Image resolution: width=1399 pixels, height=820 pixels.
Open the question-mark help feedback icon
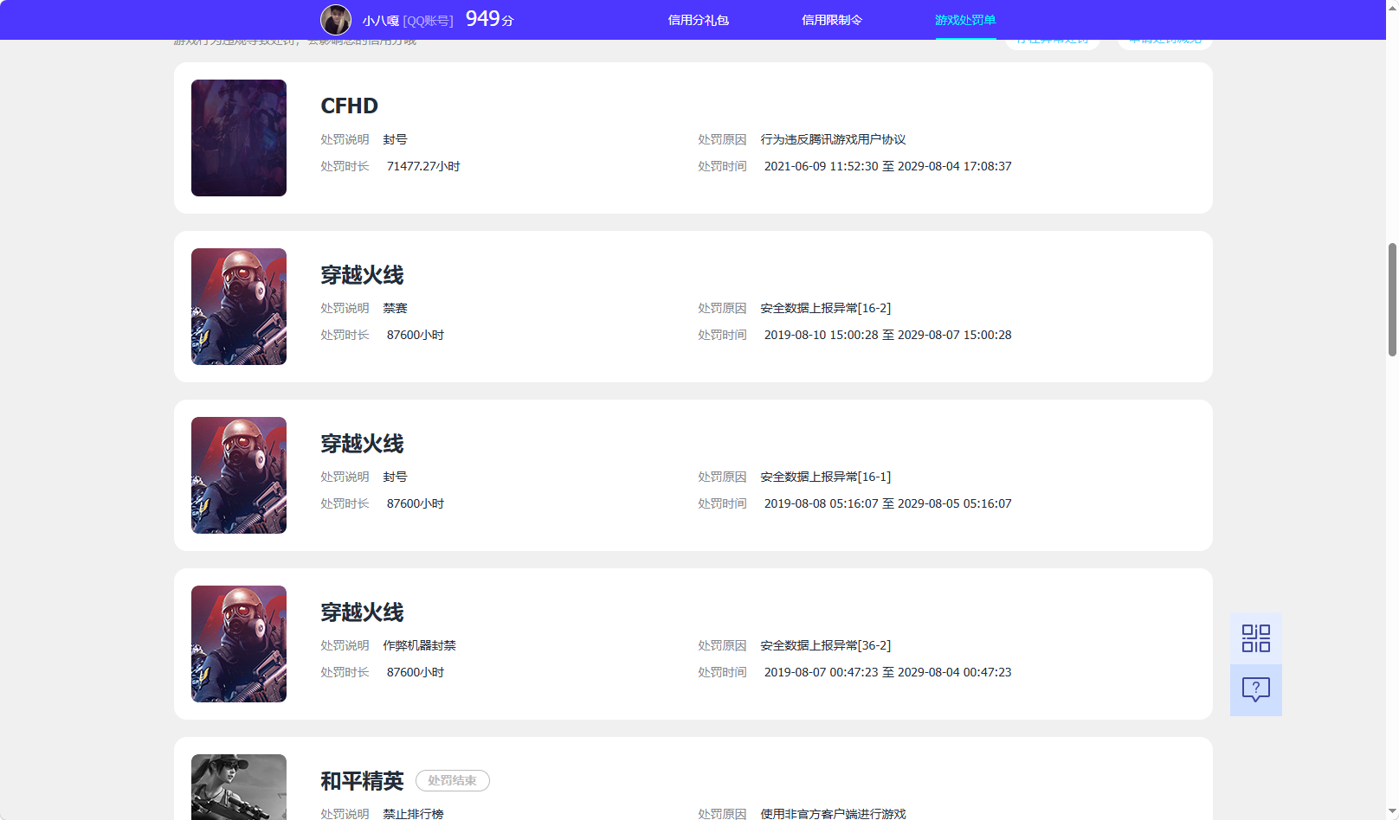(x=1255, y=689)
